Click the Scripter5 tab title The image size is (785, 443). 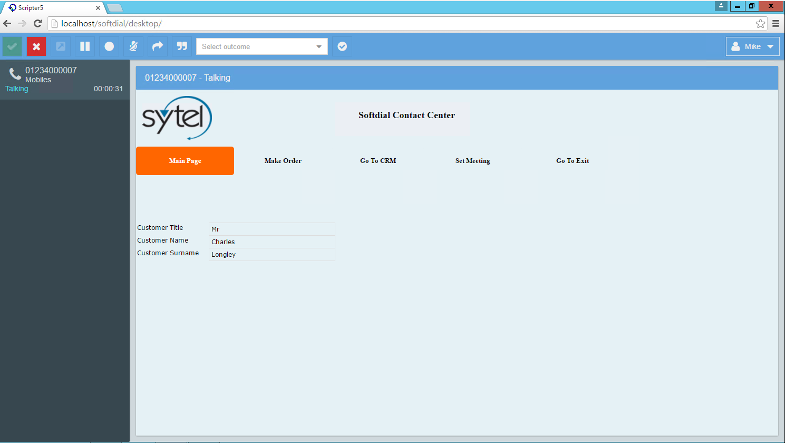tap(31, 8)
